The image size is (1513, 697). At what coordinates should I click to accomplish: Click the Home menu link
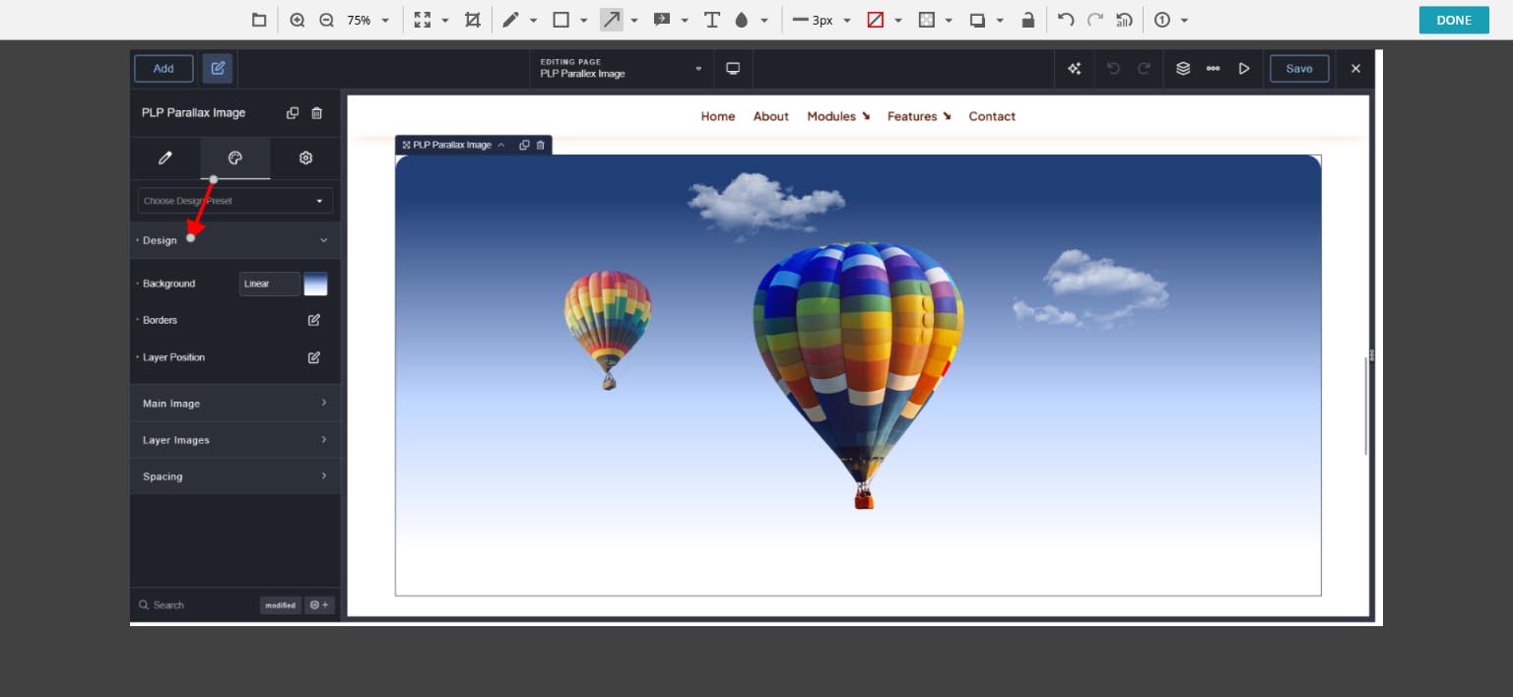[718, 116]
